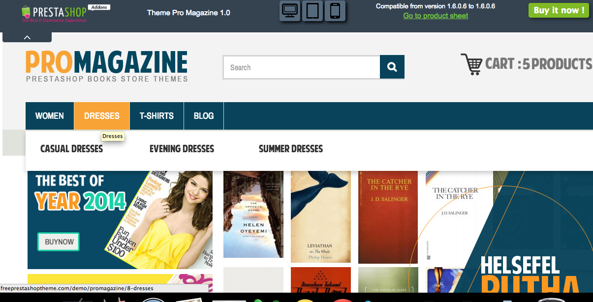
Task: Open the red Catcher in the Rye cover
Action: pyautogui.click(x=388, y=217)
